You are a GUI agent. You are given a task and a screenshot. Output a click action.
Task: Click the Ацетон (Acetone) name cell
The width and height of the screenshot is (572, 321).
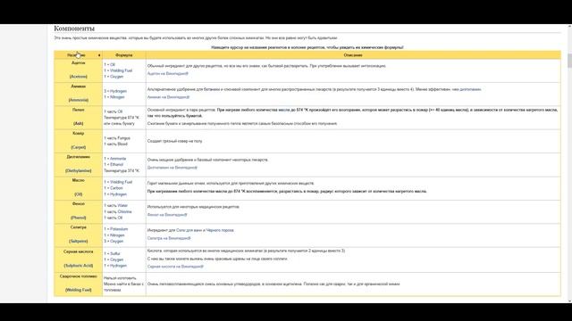(78, 70)
